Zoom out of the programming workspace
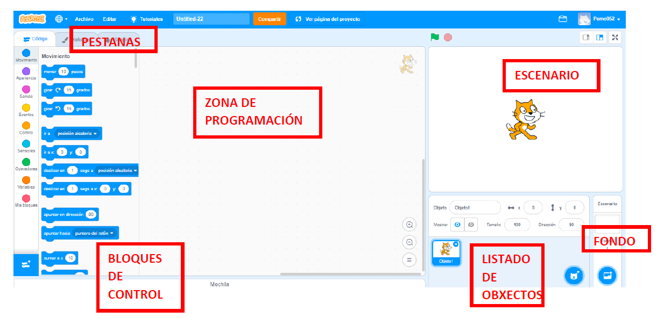The height and width of the screenshot is (318, 657). click(x=409, y=243)
